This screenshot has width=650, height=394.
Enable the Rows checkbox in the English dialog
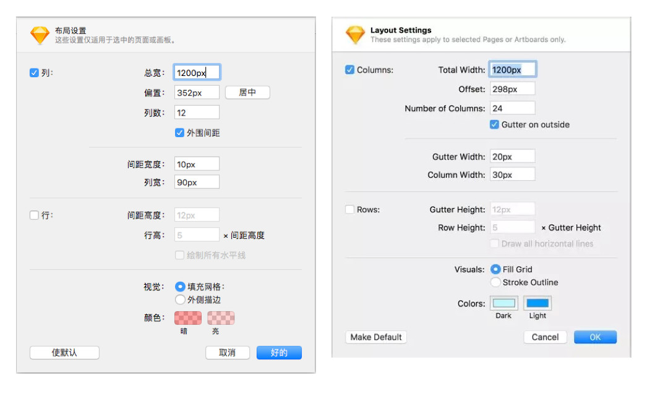[x=350, y=209]
